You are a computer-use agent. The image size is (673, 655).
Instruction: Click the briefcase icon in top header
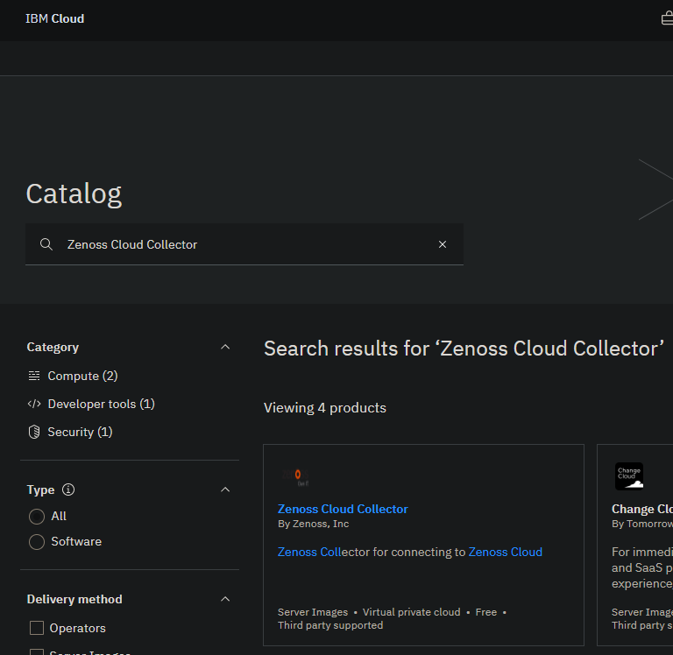(667, 19)
